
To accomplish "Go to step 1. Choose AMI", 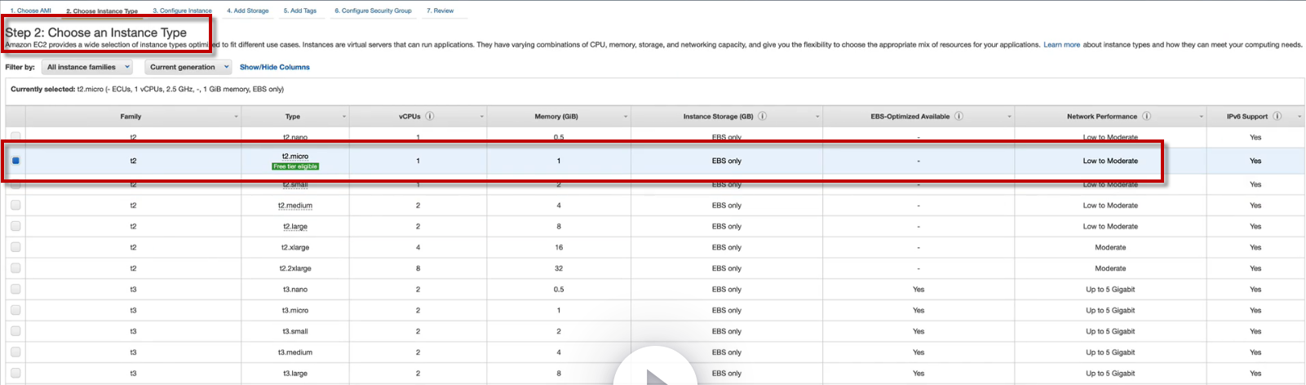I will [30, 11].
